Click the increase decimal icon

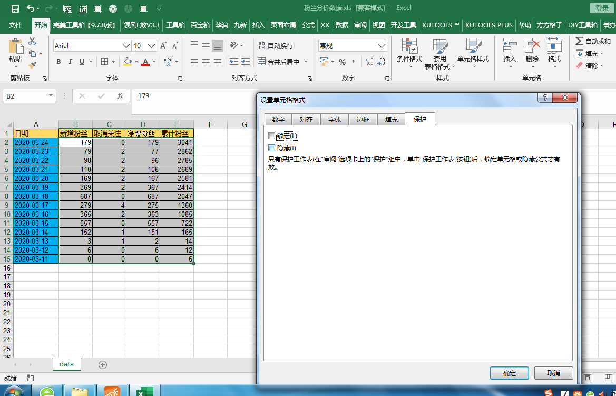point(370,62)
